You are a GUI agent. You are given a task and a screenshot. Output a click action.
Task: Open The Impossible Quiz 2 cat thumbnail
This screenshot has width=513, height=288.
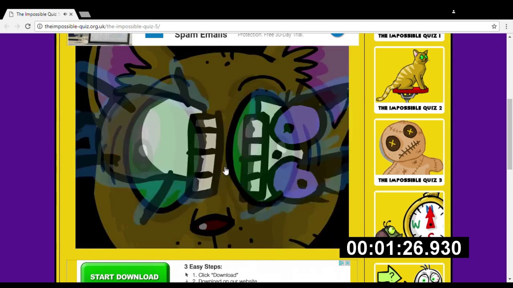tap(409, 75)
